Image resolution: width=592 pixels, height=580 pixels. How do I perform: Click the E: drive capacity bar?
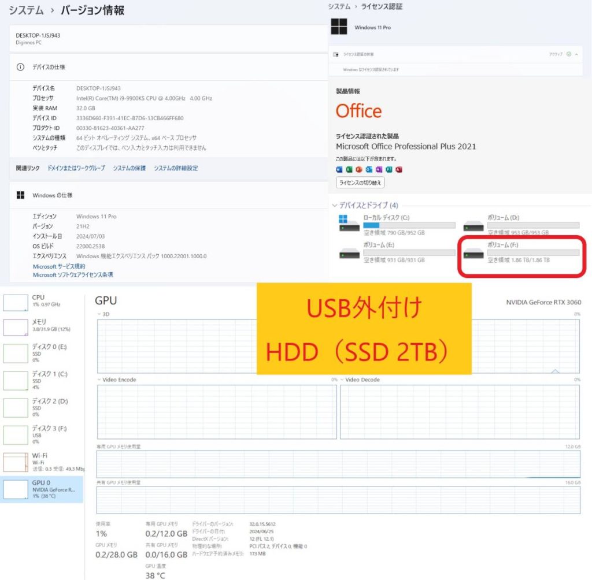pyautogui.click(x=409, y=253)
